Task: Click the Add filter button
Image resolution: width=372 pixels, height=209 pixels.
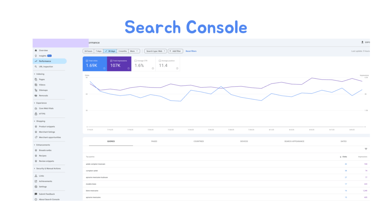Action: pos(175,51)
